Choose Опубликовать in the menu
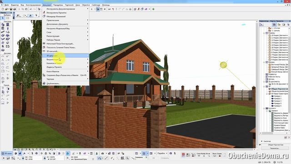The height and width of the screenshot is (164, 291). (65, 83)
